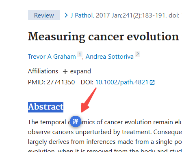Screen dimensions: 182x152
Task: Click the abstract paragraph's first line
Action: pos(105,122)
